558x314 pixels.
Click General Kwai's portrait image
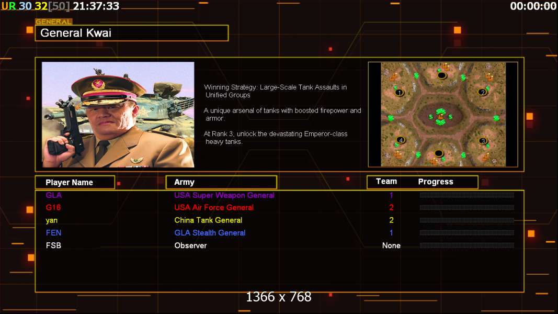(118, 115)
